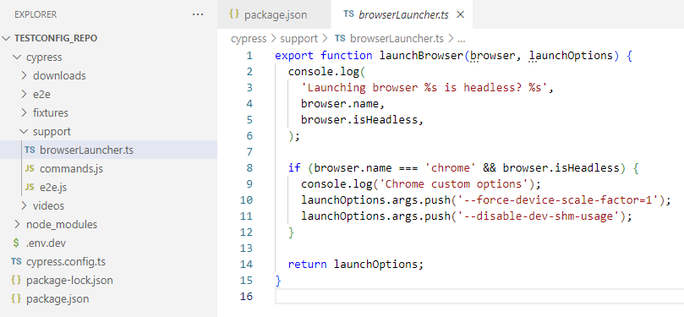Click line number 8 in the gutter
The width and height of the screenshot is (684, 317).
coord(249,168)
